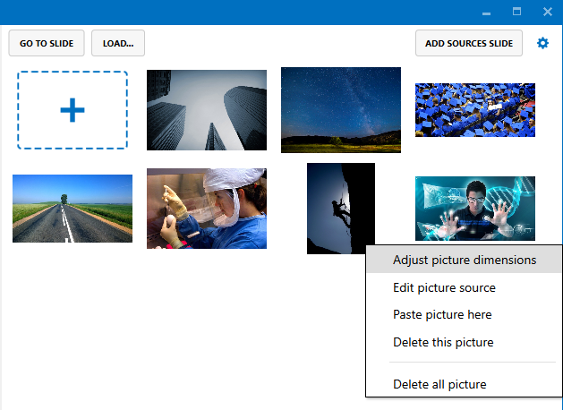Choose Paste picture here option
Image resolution: width=563 pixels, height=410 pixels.
pos(442,315)
